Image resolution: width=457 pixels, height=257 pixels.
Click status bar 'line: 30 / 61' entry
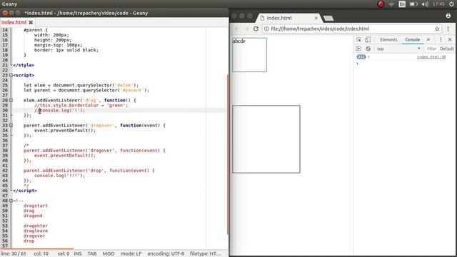[x=14, y=254]
